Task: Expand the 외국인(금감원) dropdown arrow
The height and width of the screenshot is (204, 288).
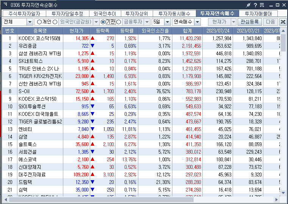Action: [96, 22]
